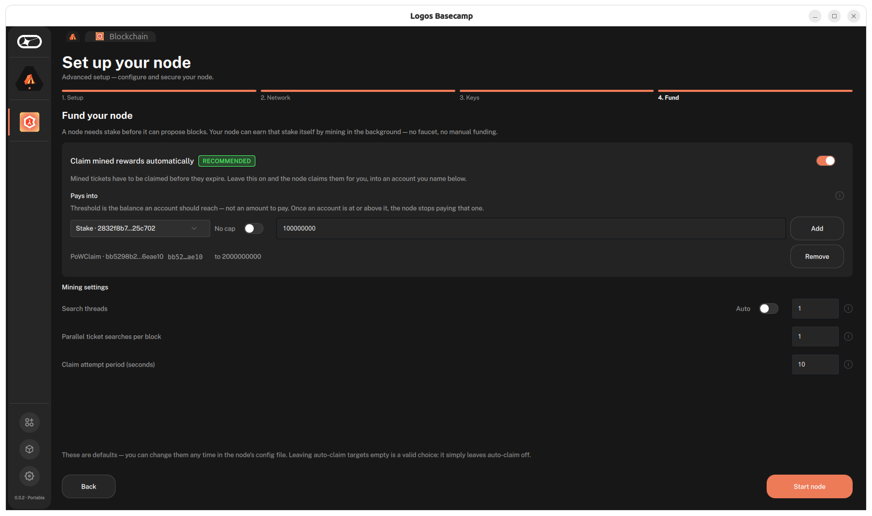Viewport: 872px width, 516px height.
Task: Select the orange Blockchain module icon in sidebar
Action: click(x=30, y=122)
